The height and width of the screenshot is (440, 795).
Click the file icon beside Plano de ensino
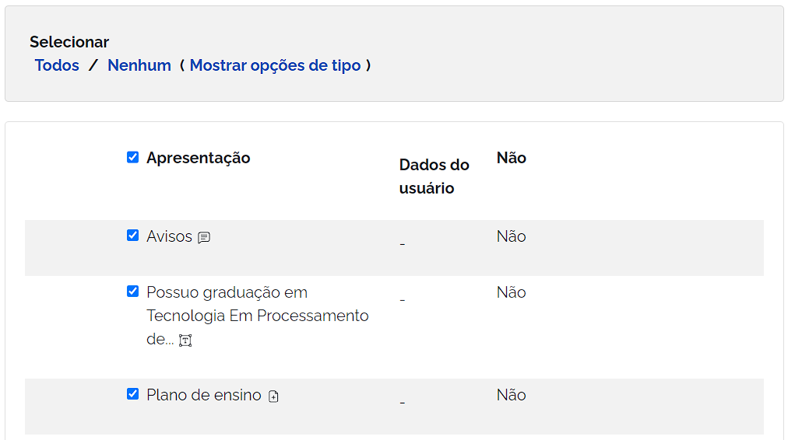point(273,396)
